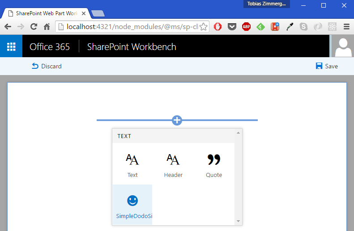Reload the page
This screenshot has width=354, height=231.
coord(34,27)
